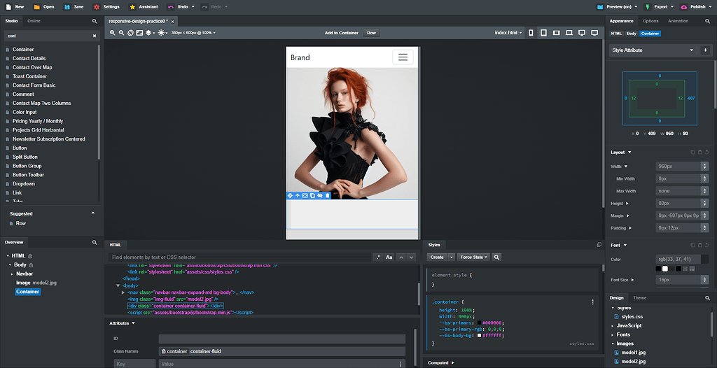
Task: Select the laptop viewport icon
Action: point(569,33)
